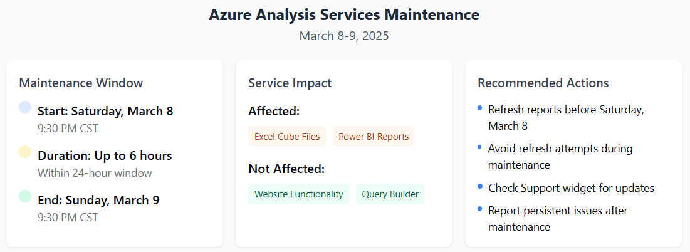Click the Check Support widget for updates text

[571, 188]
